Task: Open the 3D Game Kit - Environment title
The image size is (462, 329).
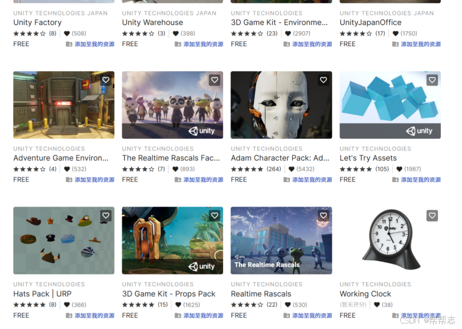Action: click(x=279, y=22)
